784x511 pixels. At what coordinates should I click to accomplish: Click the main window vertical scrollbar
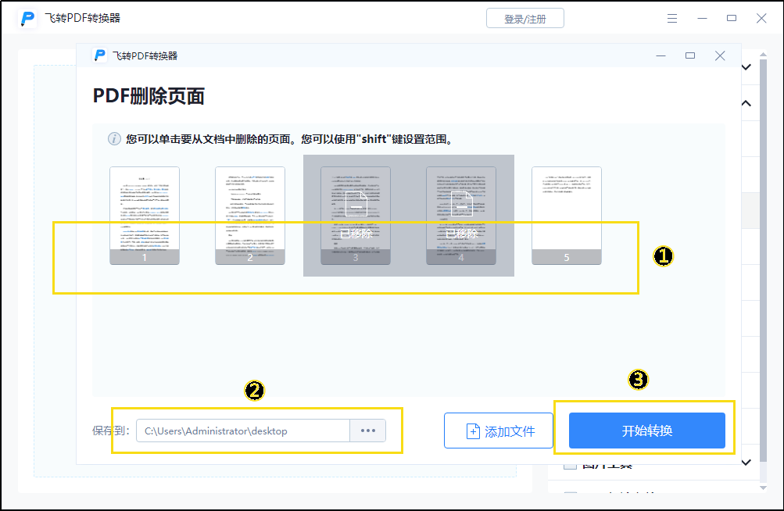click(x=763, y=260)
